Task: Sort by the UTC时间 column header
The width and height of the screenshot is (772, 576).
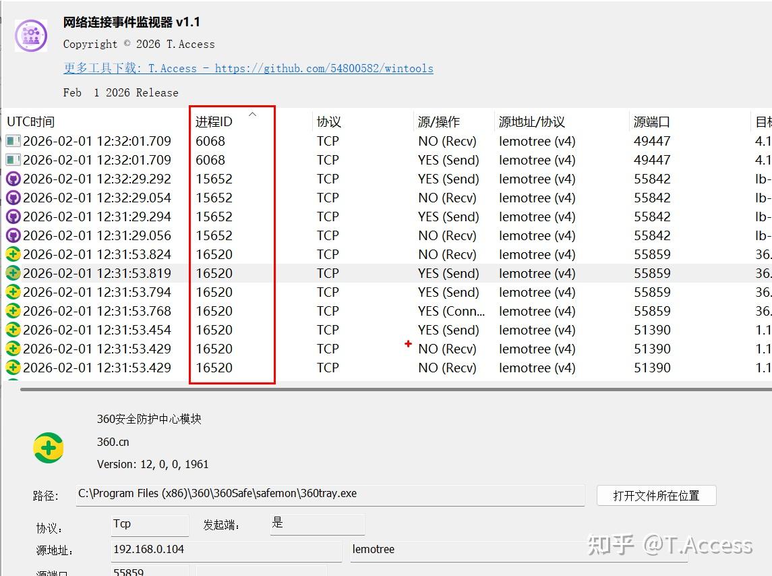Action: tap(30, 121)
